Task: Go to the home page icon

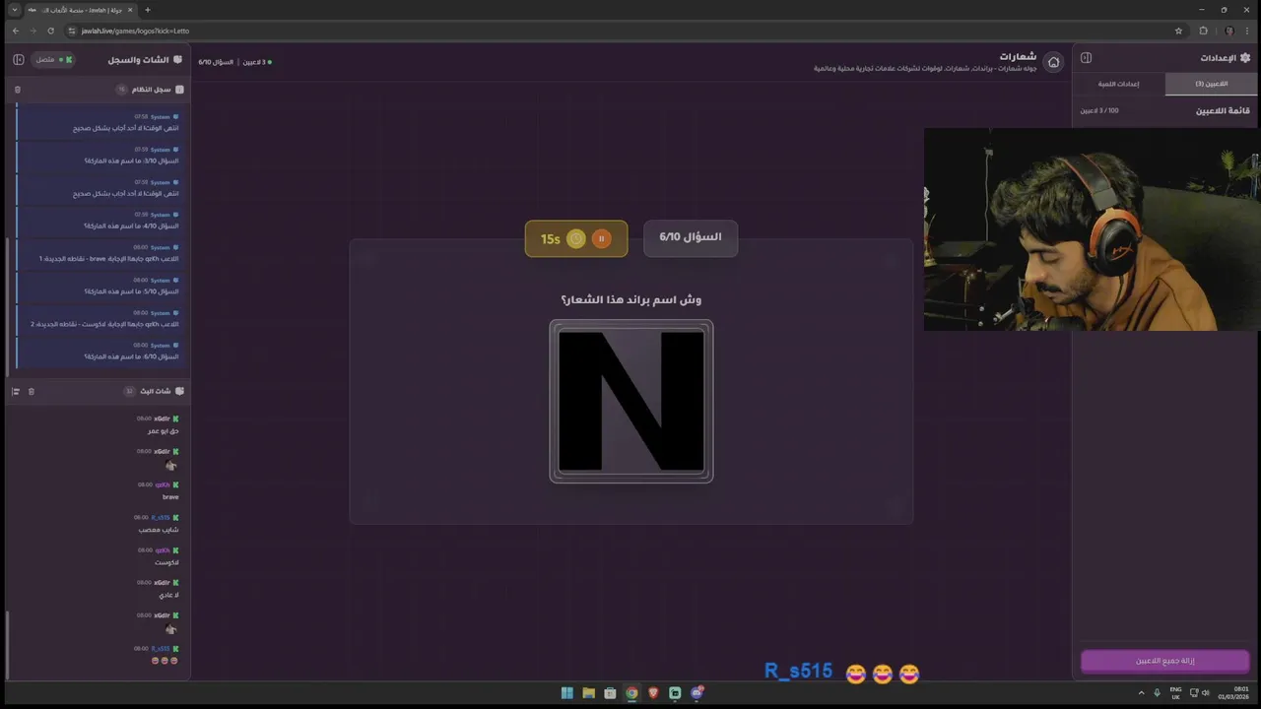Action: [1053, 62]
